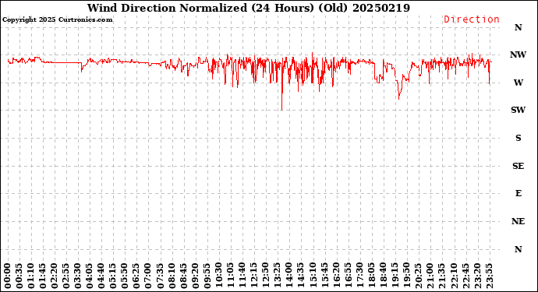Click the 11:05 time label
538x292 pixels.
tap(231, 276)
